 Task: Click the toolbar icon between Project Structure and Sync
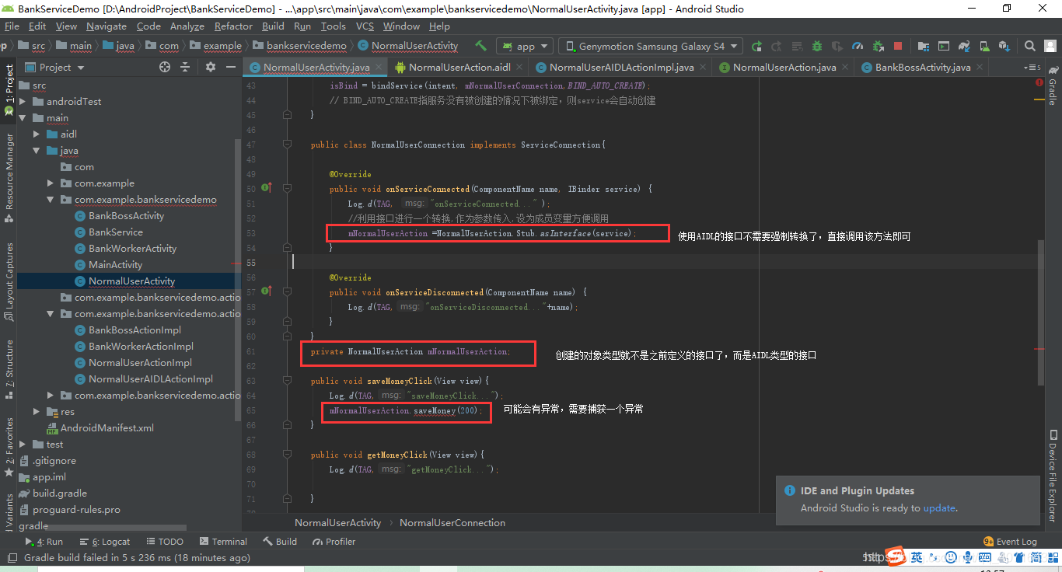[943, 46]
